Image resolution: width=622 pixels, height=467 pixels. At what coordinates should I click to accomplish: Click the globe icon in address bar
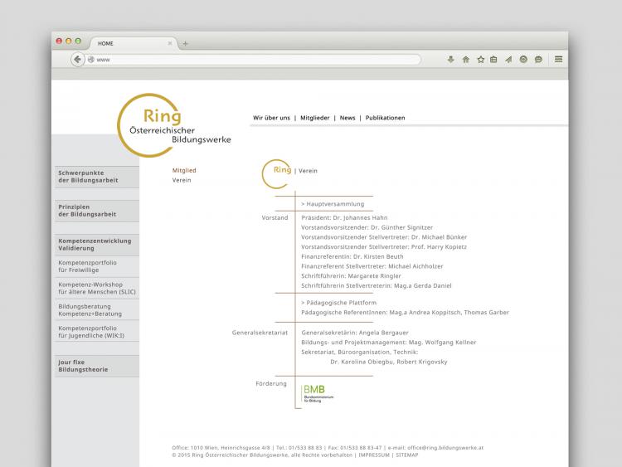coord(91,60)
